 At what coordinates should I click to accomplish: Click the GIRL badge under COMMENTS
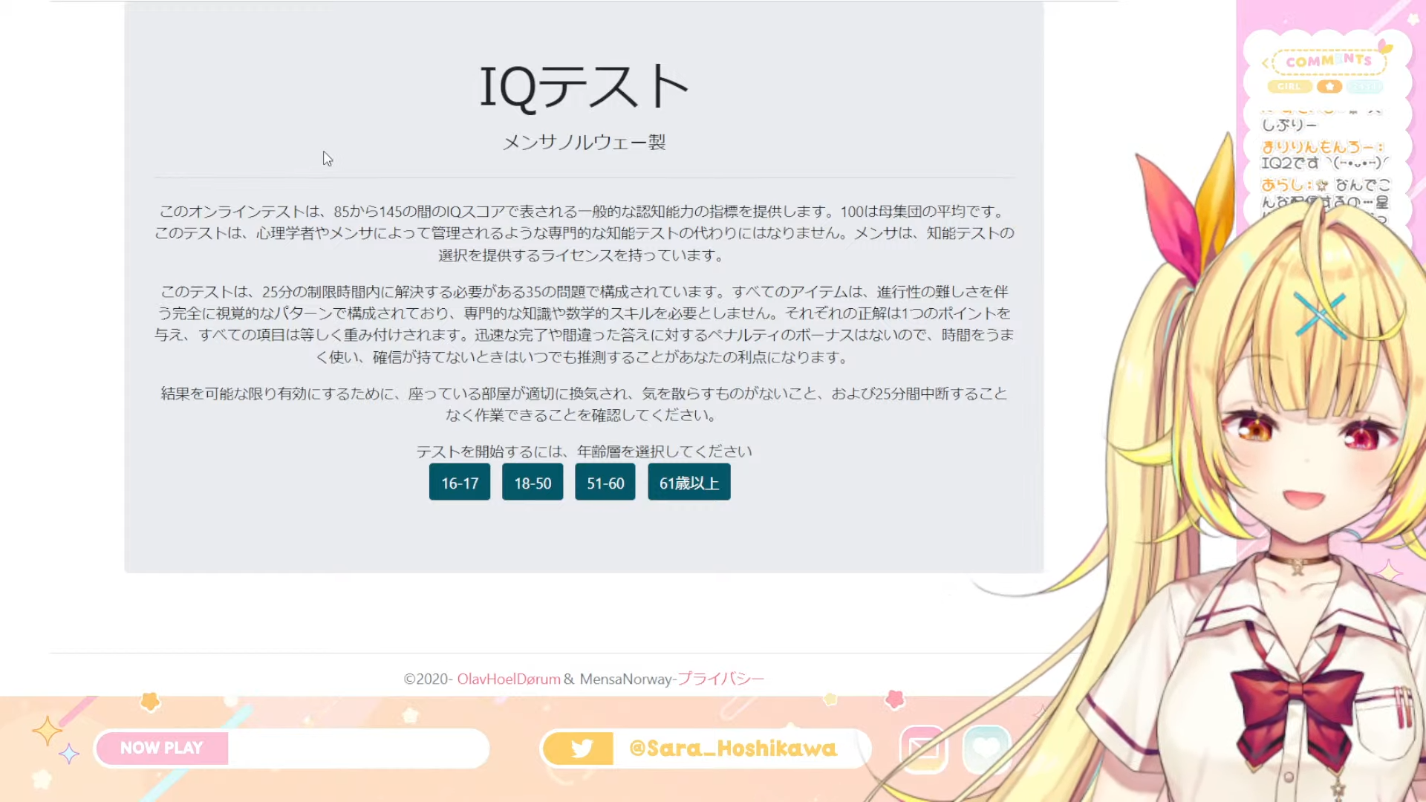1289,87
